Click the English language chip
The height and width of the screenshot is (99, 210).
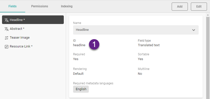tap(81, 89)
